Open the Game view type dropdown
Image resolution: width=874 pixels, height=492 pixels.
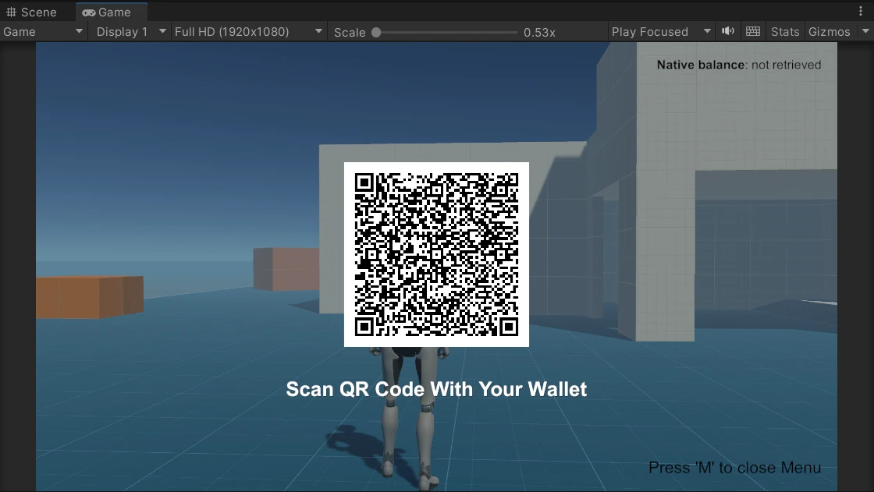(43, 31)
